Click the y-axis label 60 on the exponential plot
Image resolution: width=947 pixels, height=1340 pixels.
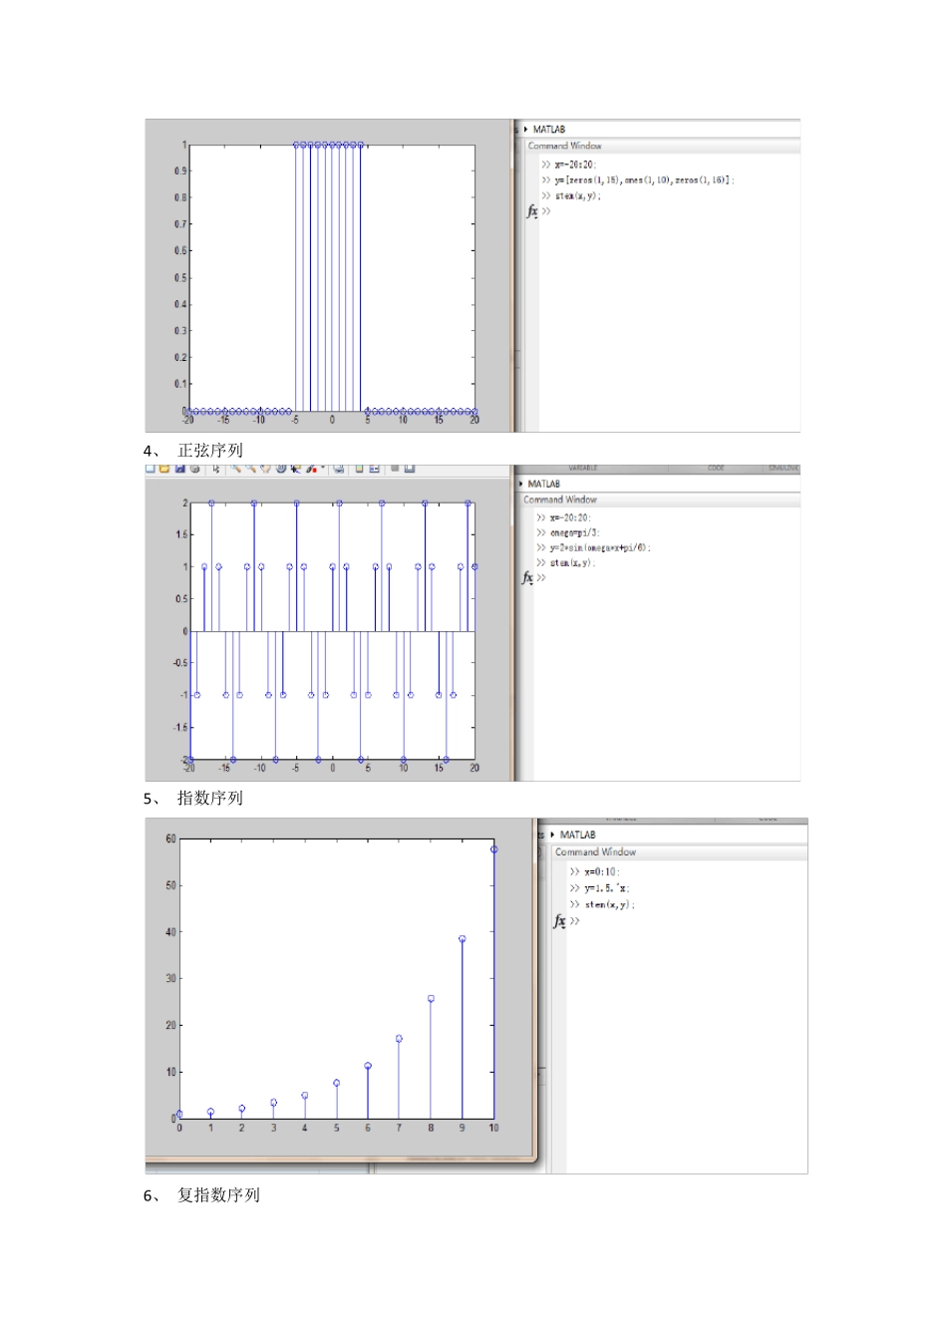(170, 838)
